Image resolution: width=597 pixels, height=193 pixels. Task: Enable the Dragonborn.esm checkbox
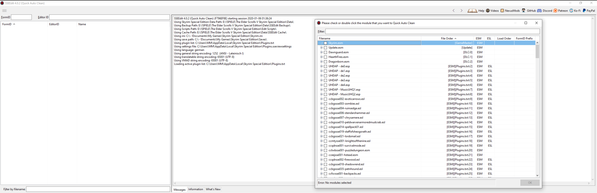326,62
